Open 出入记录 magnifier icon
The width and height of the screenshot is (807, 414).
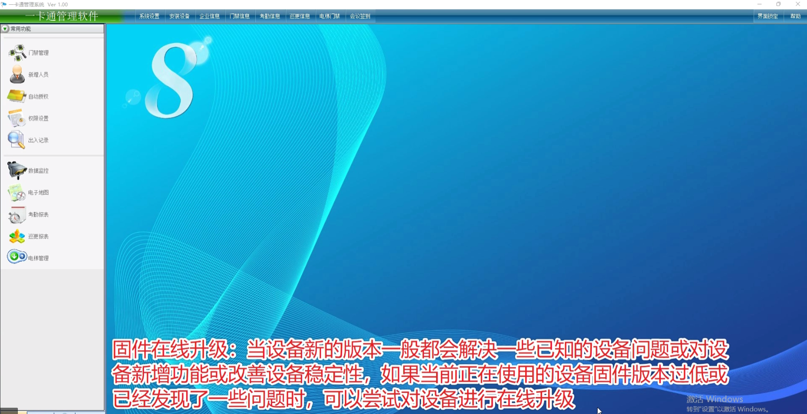pyautogui.click(x=16, y=140)
